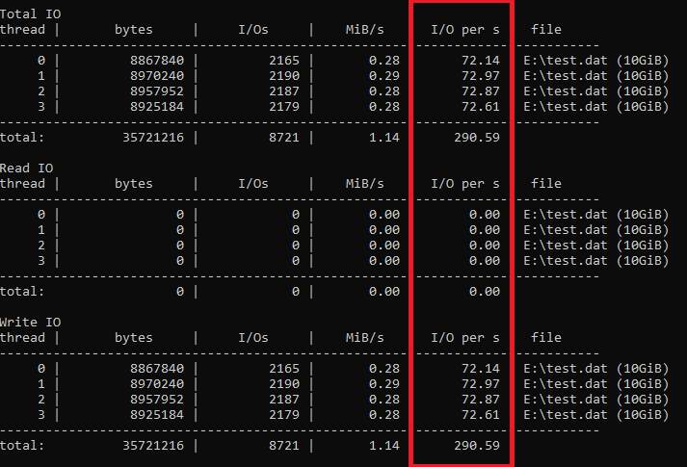687x467 pixels.
Task: Click the "Total IO" section heading
Action: coord(30,14)
